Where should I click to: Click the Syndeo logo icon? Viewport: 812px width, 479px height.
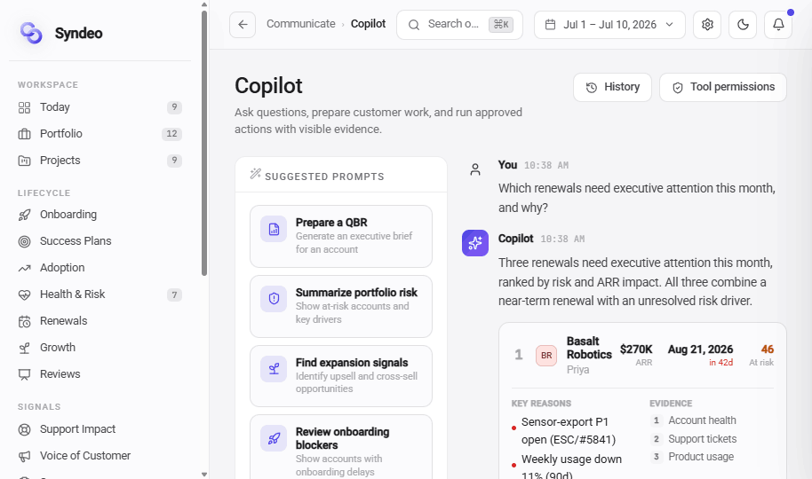coord(31,33)
